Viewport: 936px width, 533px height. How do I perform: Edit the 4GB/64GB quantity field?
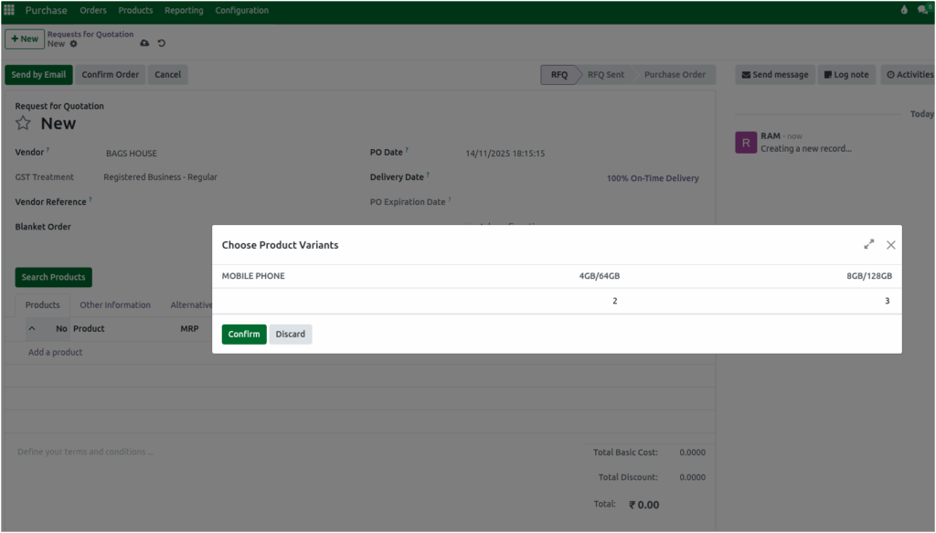[614, 300]
